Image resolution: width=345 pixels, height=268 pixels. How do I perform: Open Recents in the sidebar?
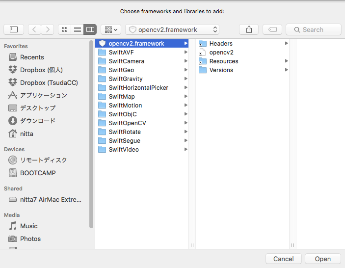click(x=32, y=57)
